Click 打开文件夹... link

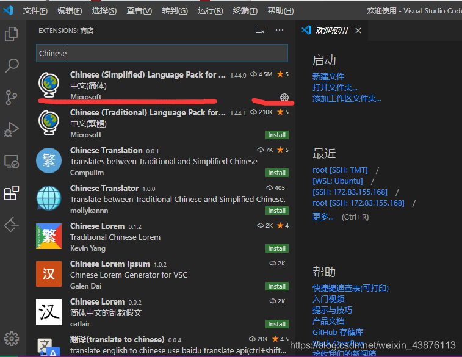[x=334, y=87]
